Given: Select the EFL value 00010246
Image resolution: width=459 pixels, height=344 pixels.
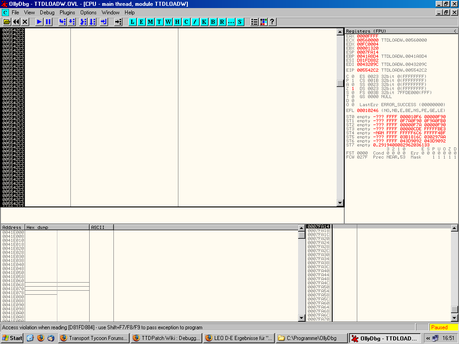Looking at the screenshot, I should [368, 111].
